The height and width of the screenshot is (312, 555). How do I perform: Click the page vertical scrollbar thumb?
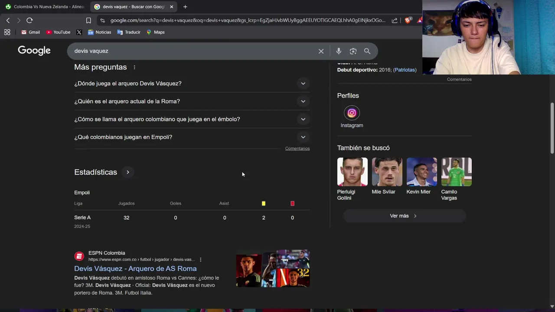point(552,128)
